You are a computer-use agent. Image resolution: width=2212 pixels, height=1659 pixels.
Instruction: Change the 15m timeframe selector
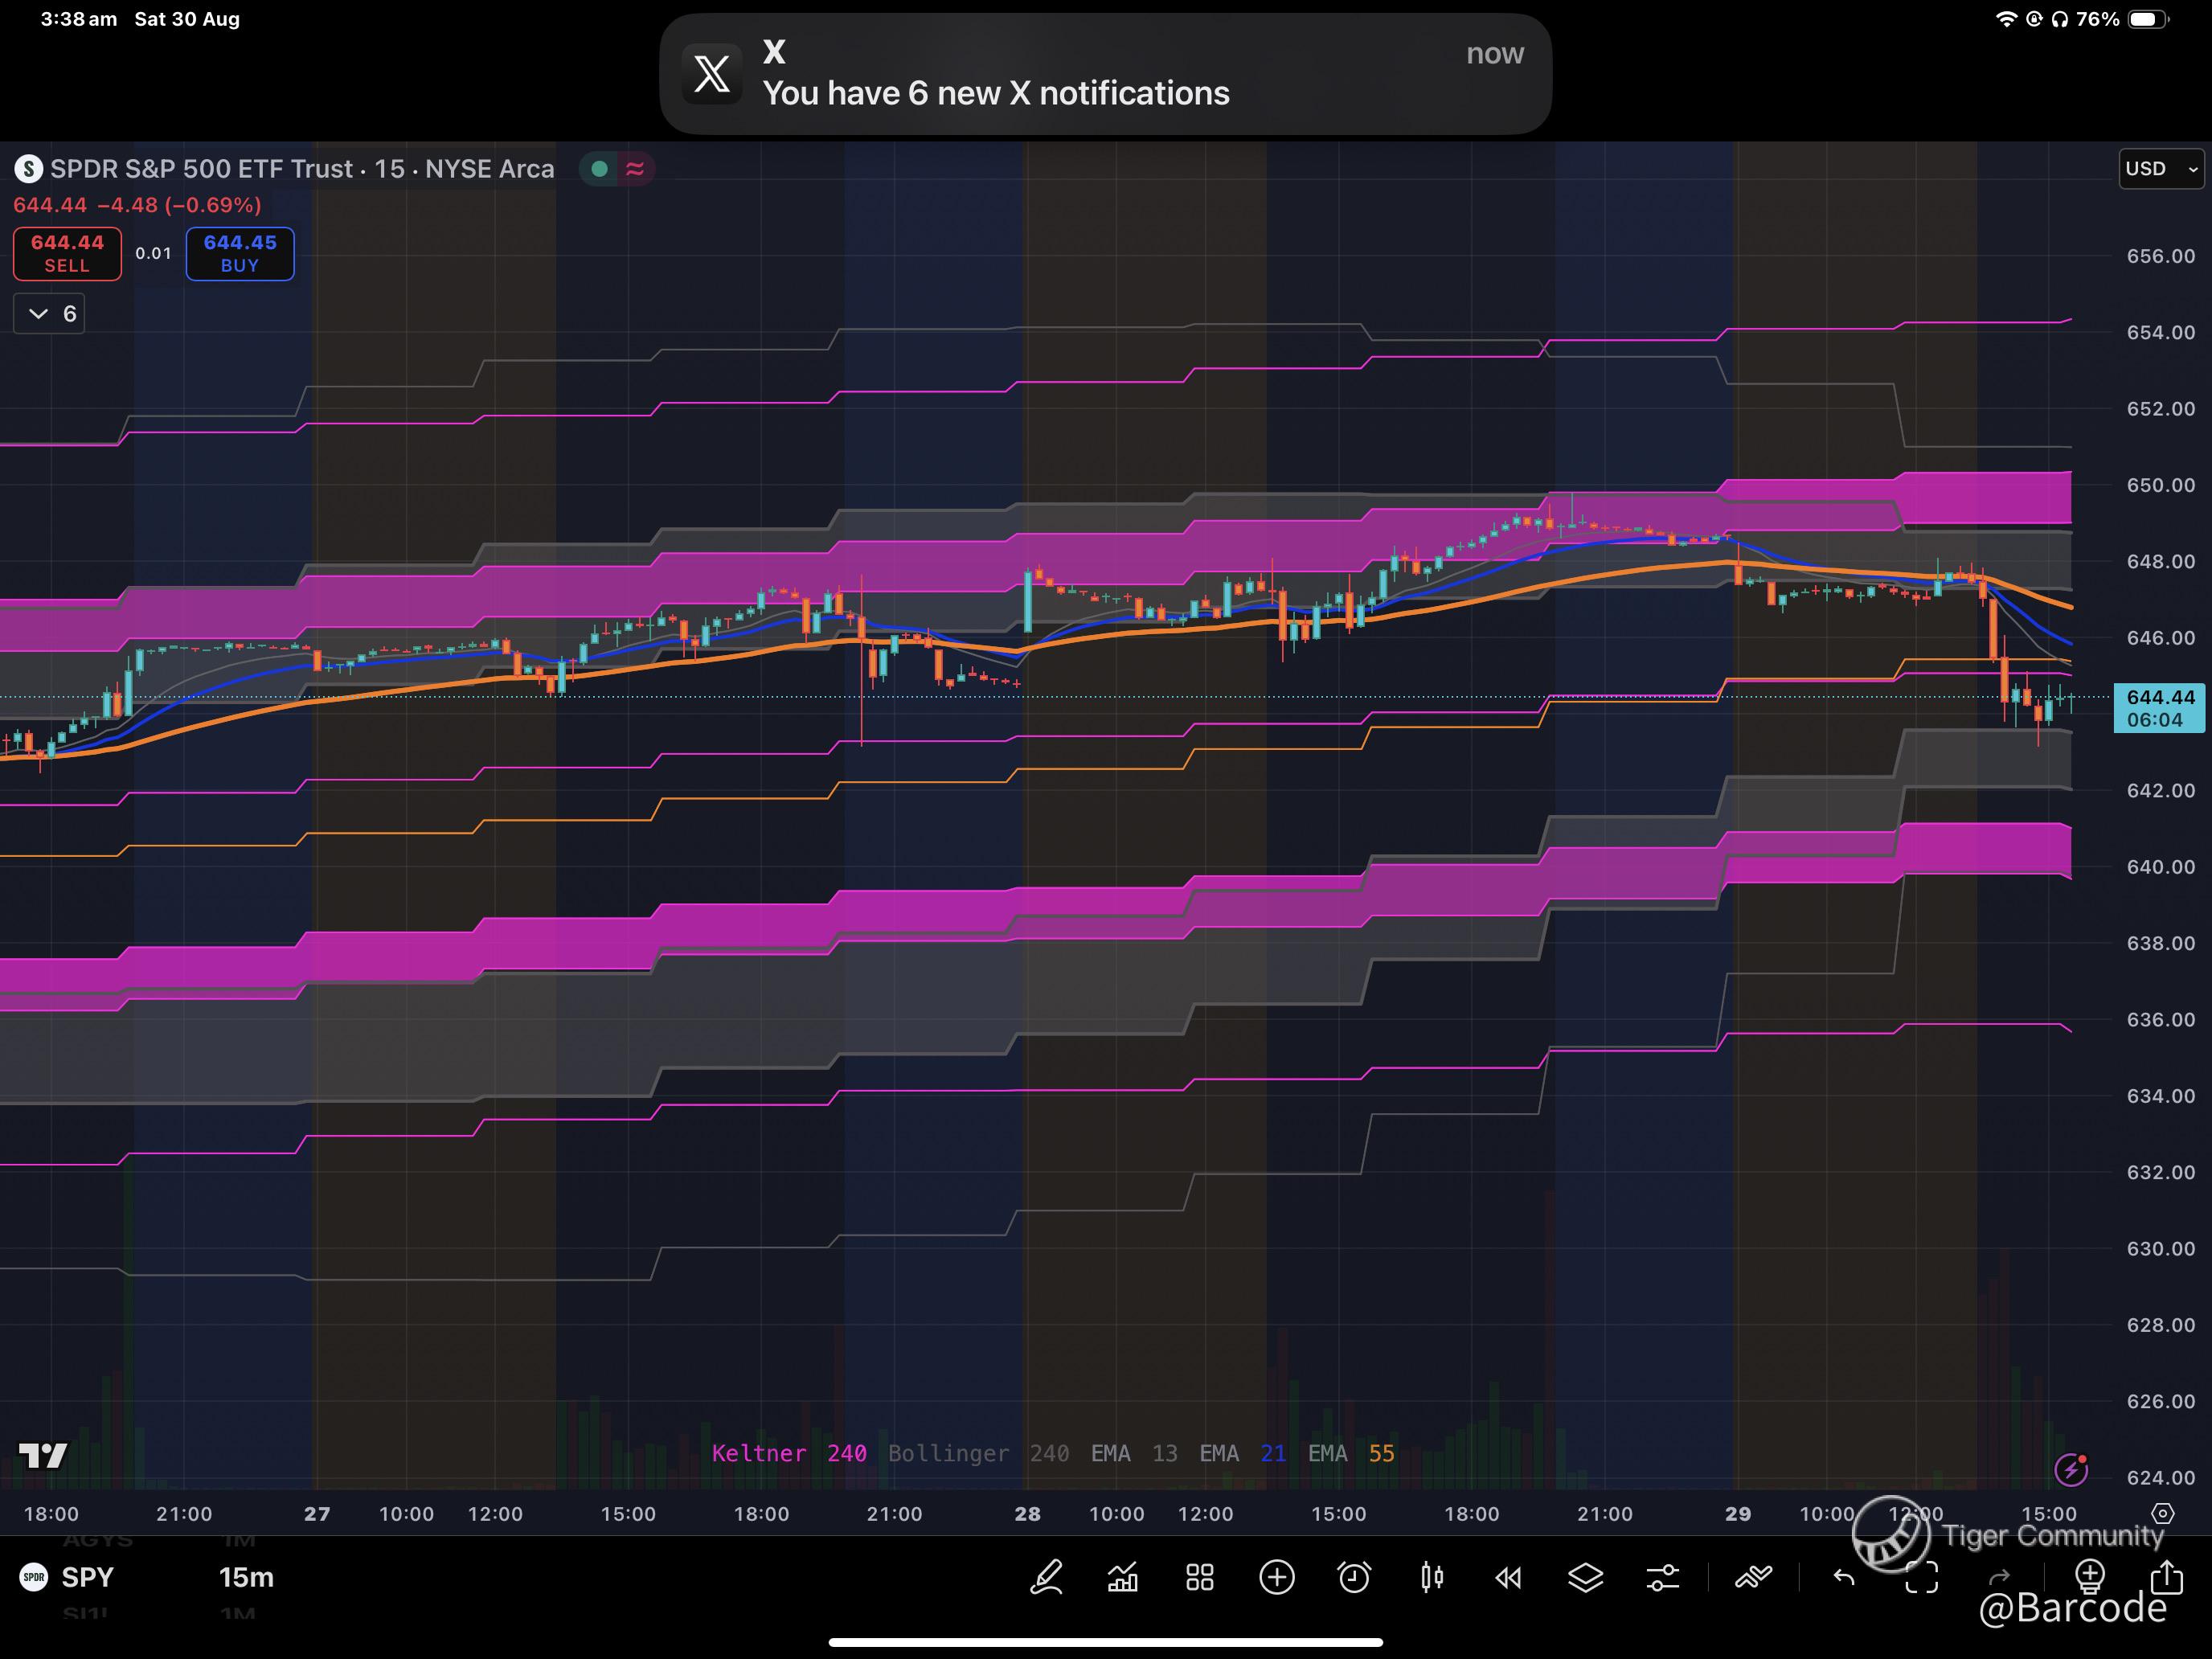point(246,1577)
